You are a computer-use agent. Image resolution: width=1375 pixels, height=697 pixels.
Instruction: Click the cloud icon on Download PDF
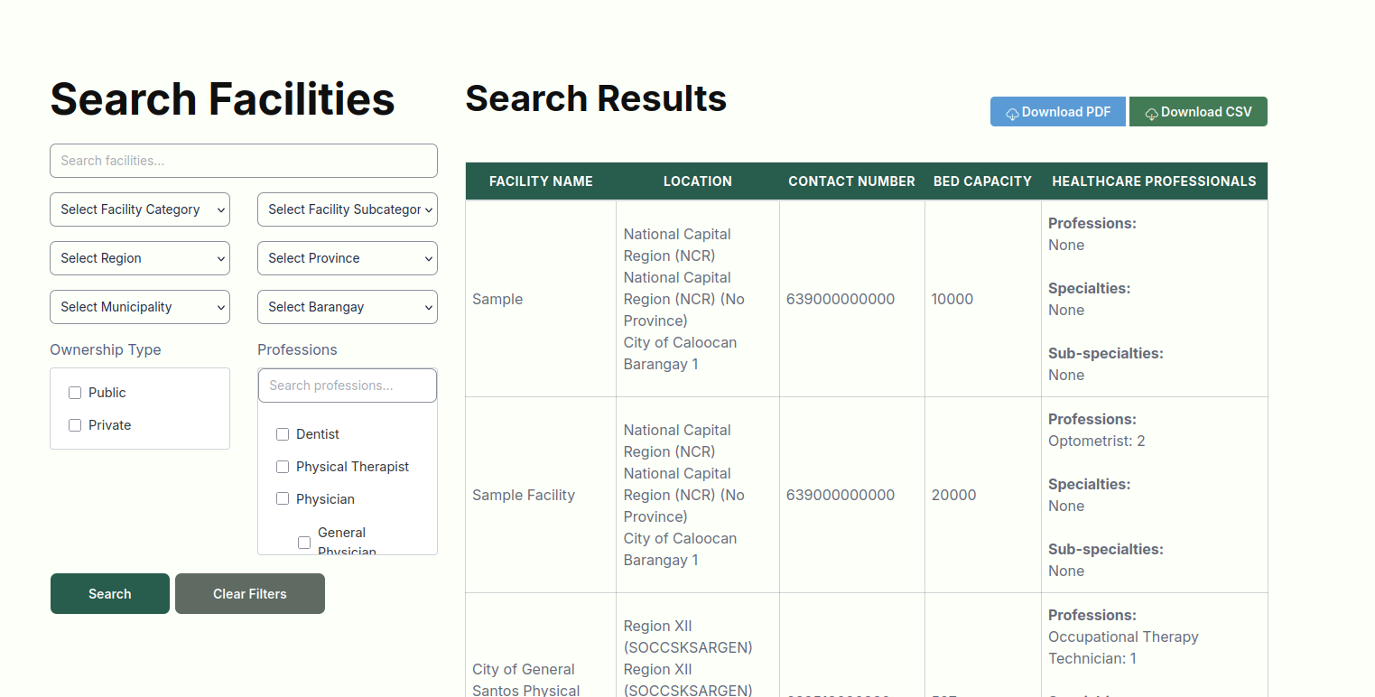pyautogui.click(x=1012, y=114)
